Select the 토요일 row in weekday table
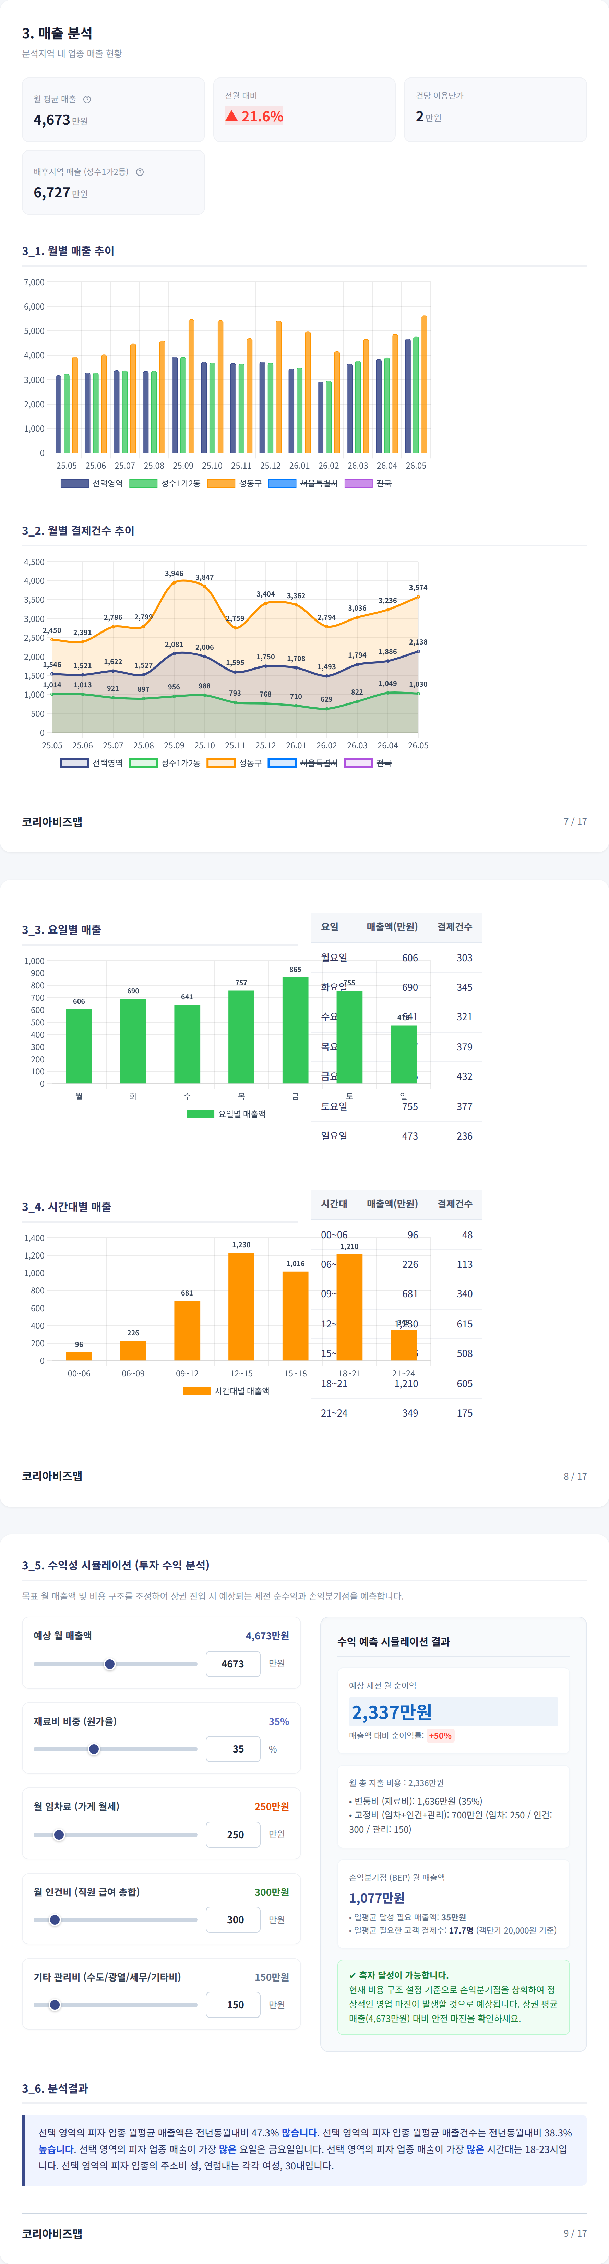This screenshot has height=2264, width=609. [x=396, y=1107]
